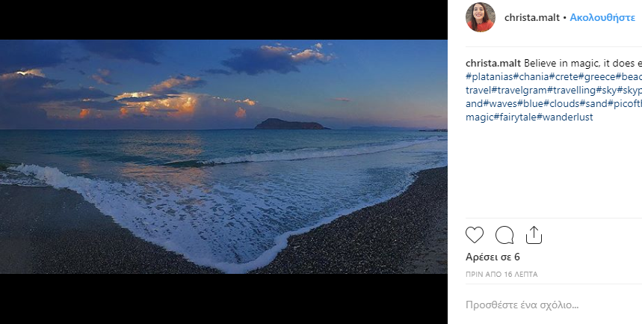The image size is (642, 324).
Task: Like the post with the heart icon
Action: click(x=475, y=236)
